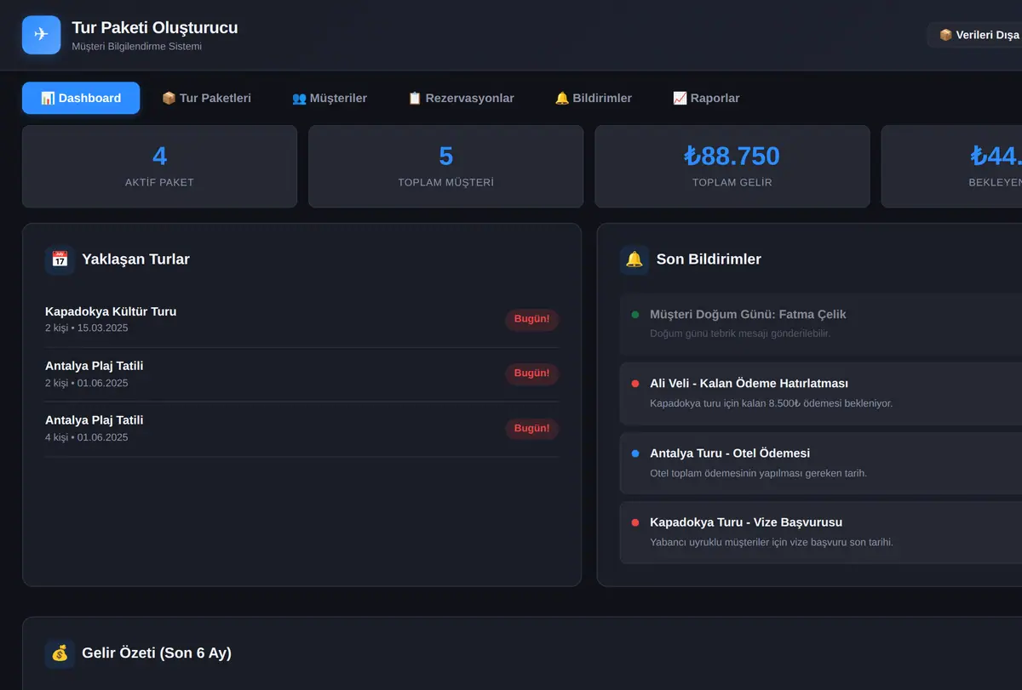Click the Antalya Plaj Tatili row with 4 kişi
This screenshot has height=690, width=1022.
coord(301,429)
